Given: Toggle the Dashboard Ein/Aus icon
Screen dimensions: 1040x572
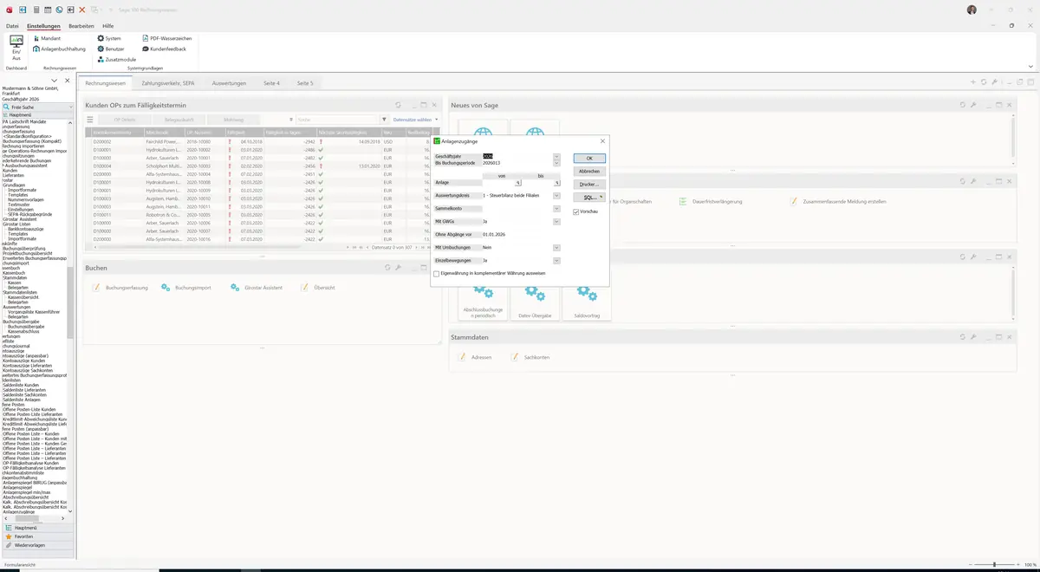Looking at the screenshot, I should [x=16, y=48].
